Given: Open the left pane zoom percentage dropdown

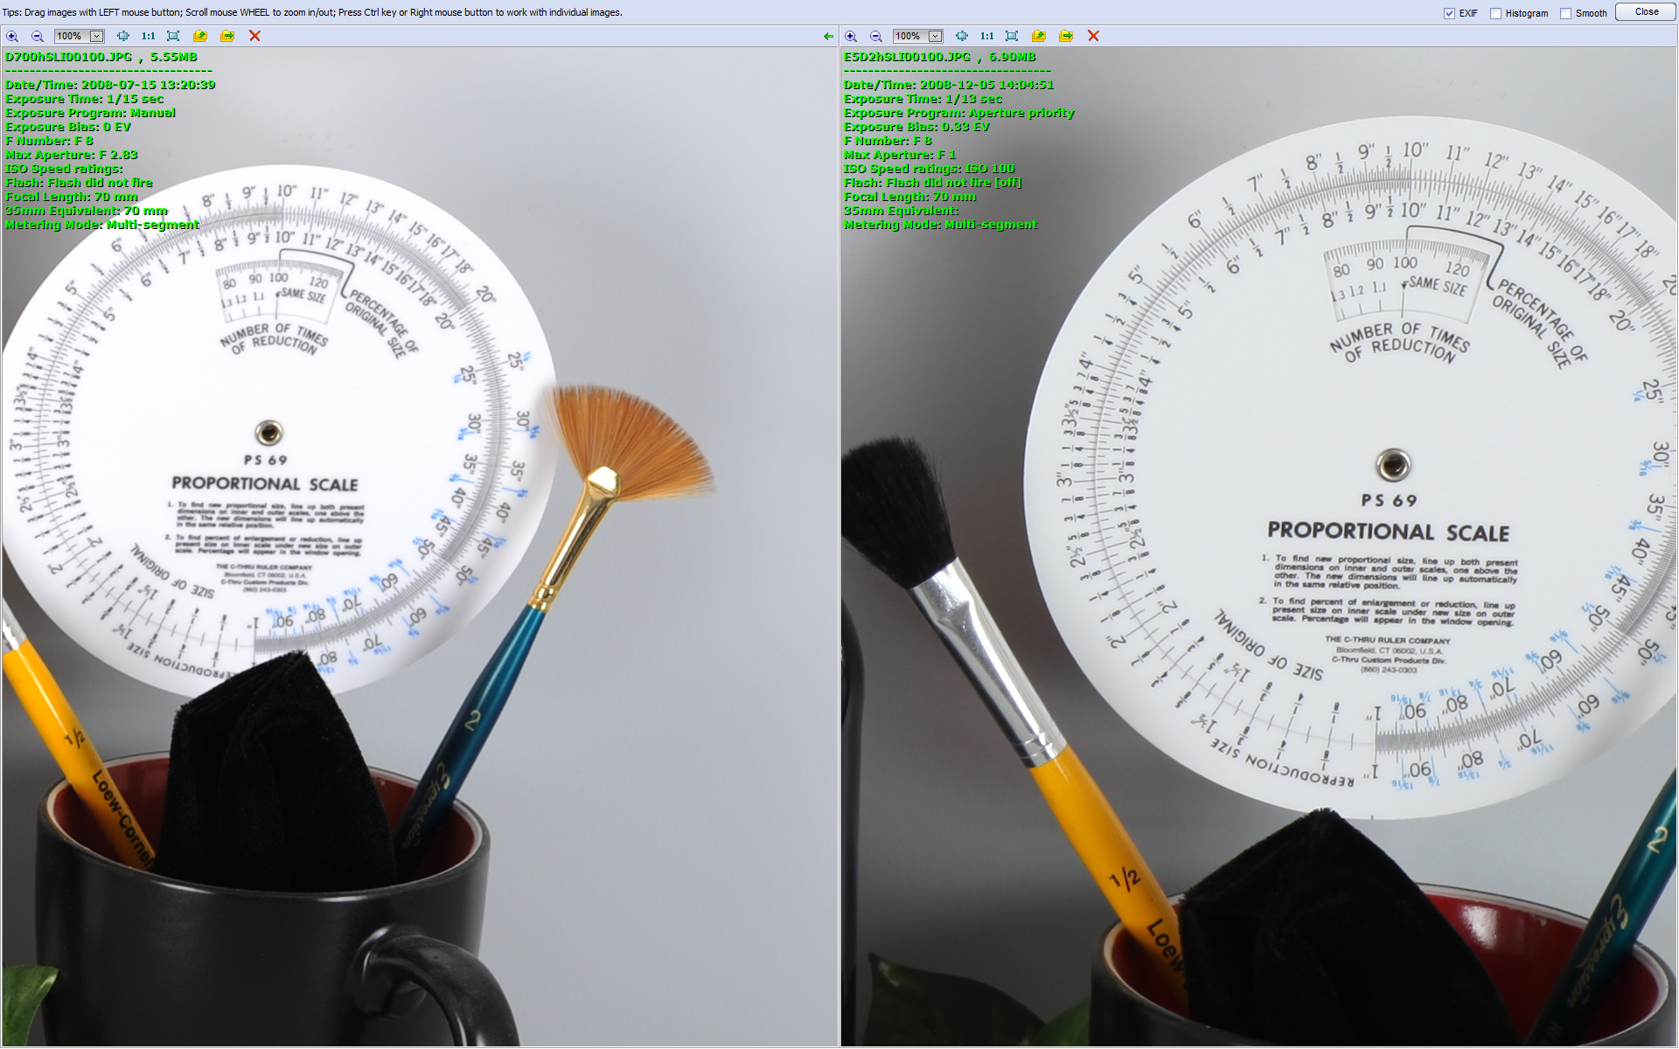Looking at the screenshot, I should [97, 36].
